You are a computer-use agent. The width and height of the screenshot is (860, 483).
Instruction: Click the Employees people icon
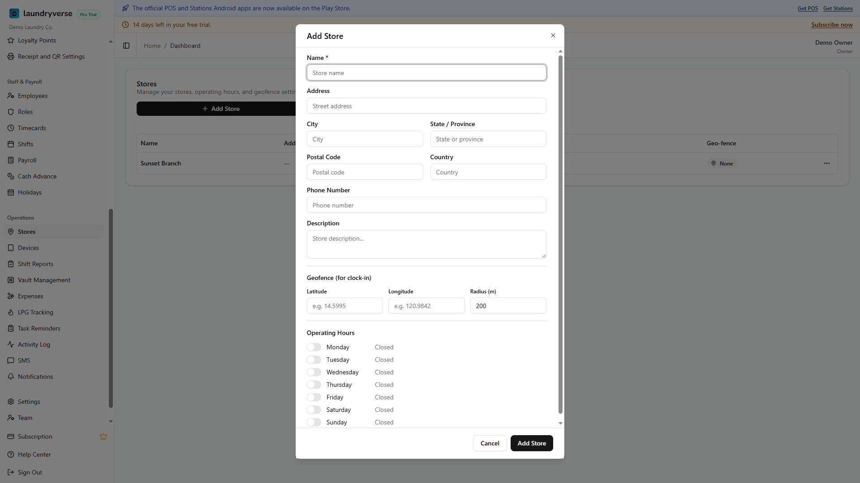pyautogui.click(x=11, y=96)
